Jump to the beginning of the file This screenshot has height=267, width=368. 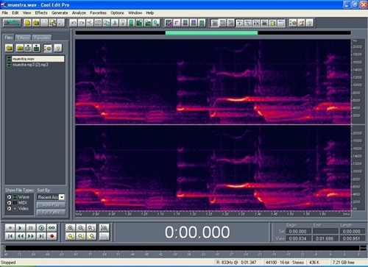pyautogui.click(x=10, y=236)
